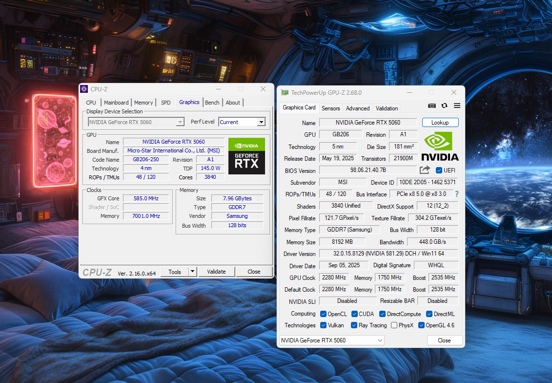Click the Bus Interface question mark

[x=457, y=194]
